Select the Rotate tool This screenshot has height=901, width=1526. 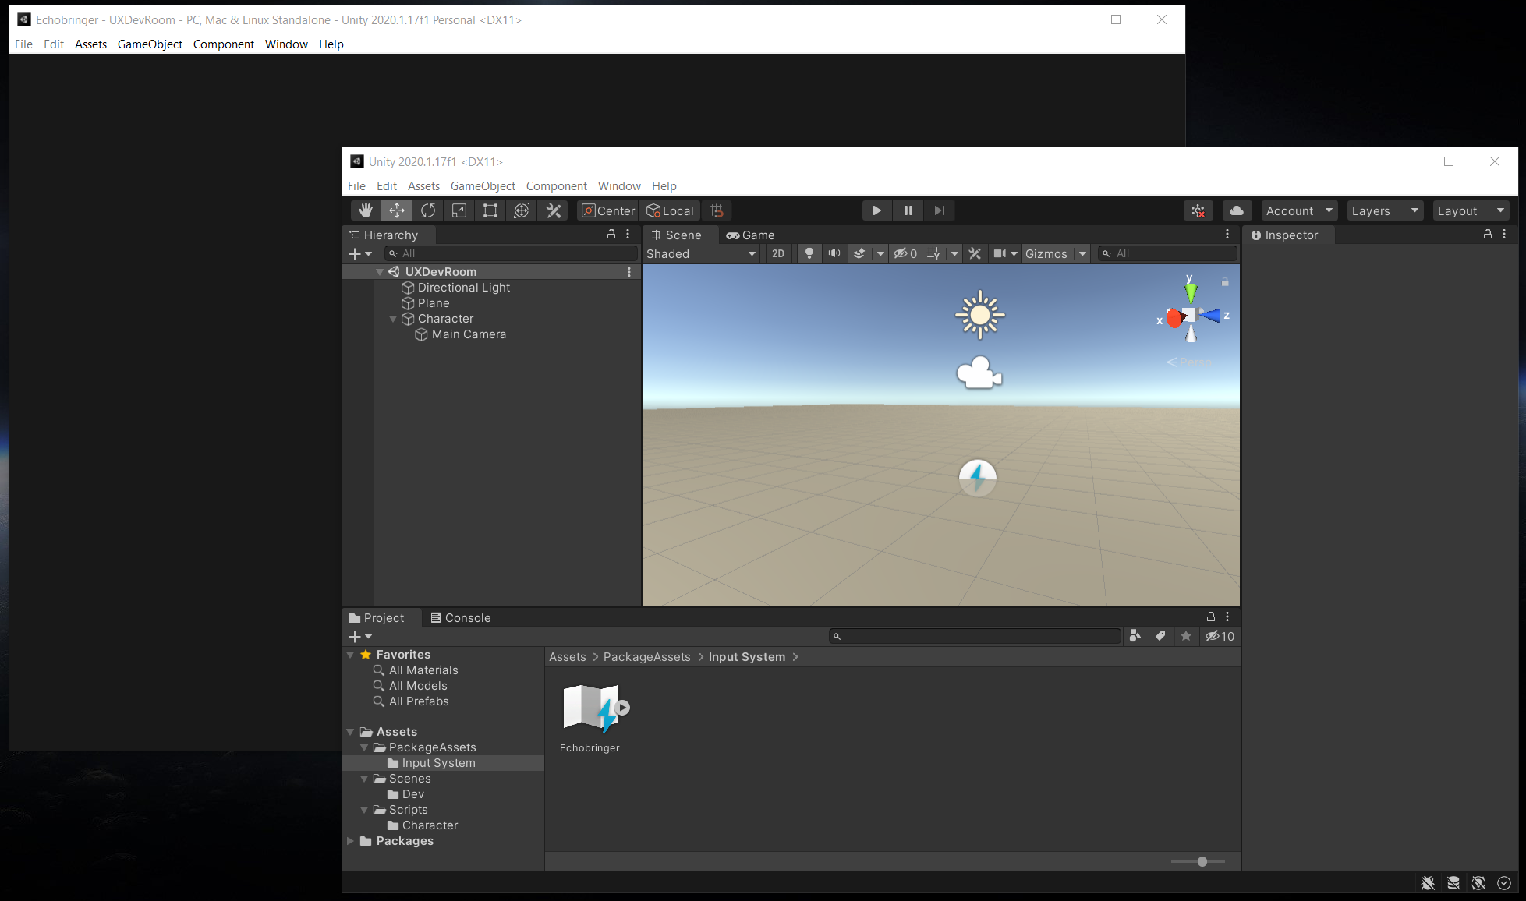tap(428, 210)
